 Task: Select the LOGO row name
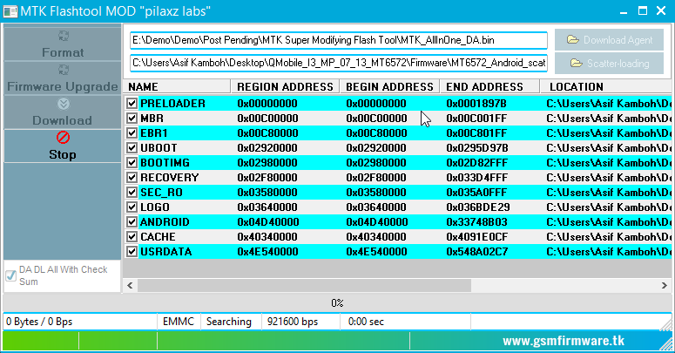pyautogui.click(x=155, y=207)
